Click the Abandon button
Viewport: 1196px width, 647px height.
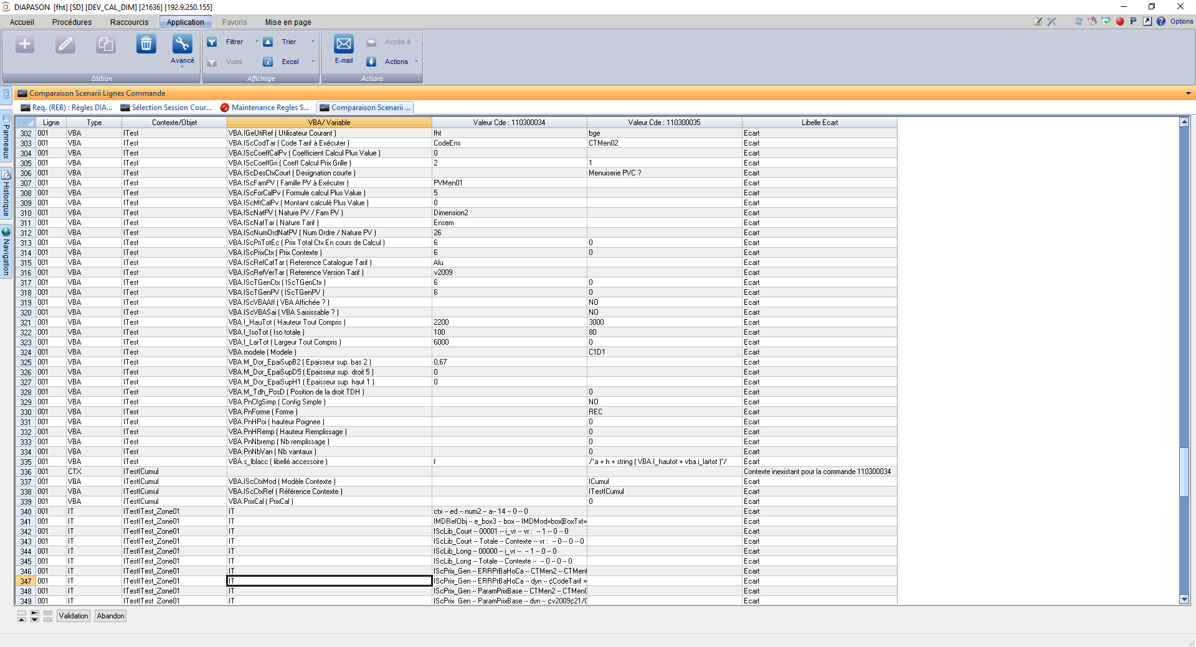click(x=110, y=616)
